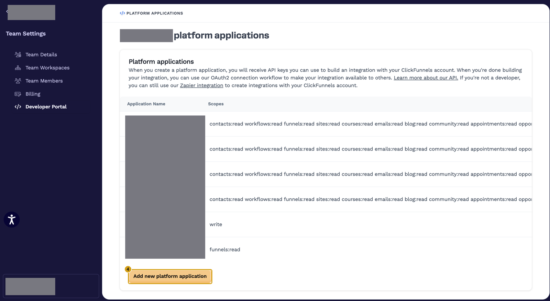550x301 pixels.
Task: Click the Team Details people icon
Action: 18,55
